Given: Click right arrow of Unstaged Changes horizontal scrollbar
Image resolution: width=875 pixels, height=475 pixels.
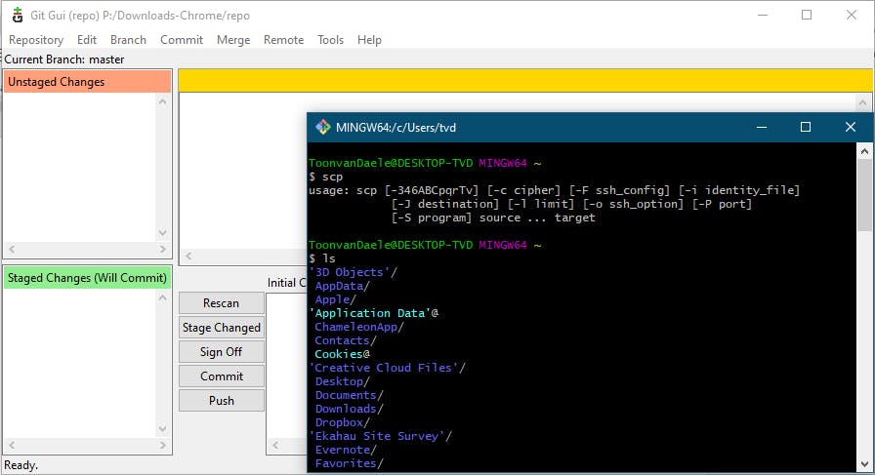Looking at the screenshot, I should pyautogui.click(x=162, y=250).
